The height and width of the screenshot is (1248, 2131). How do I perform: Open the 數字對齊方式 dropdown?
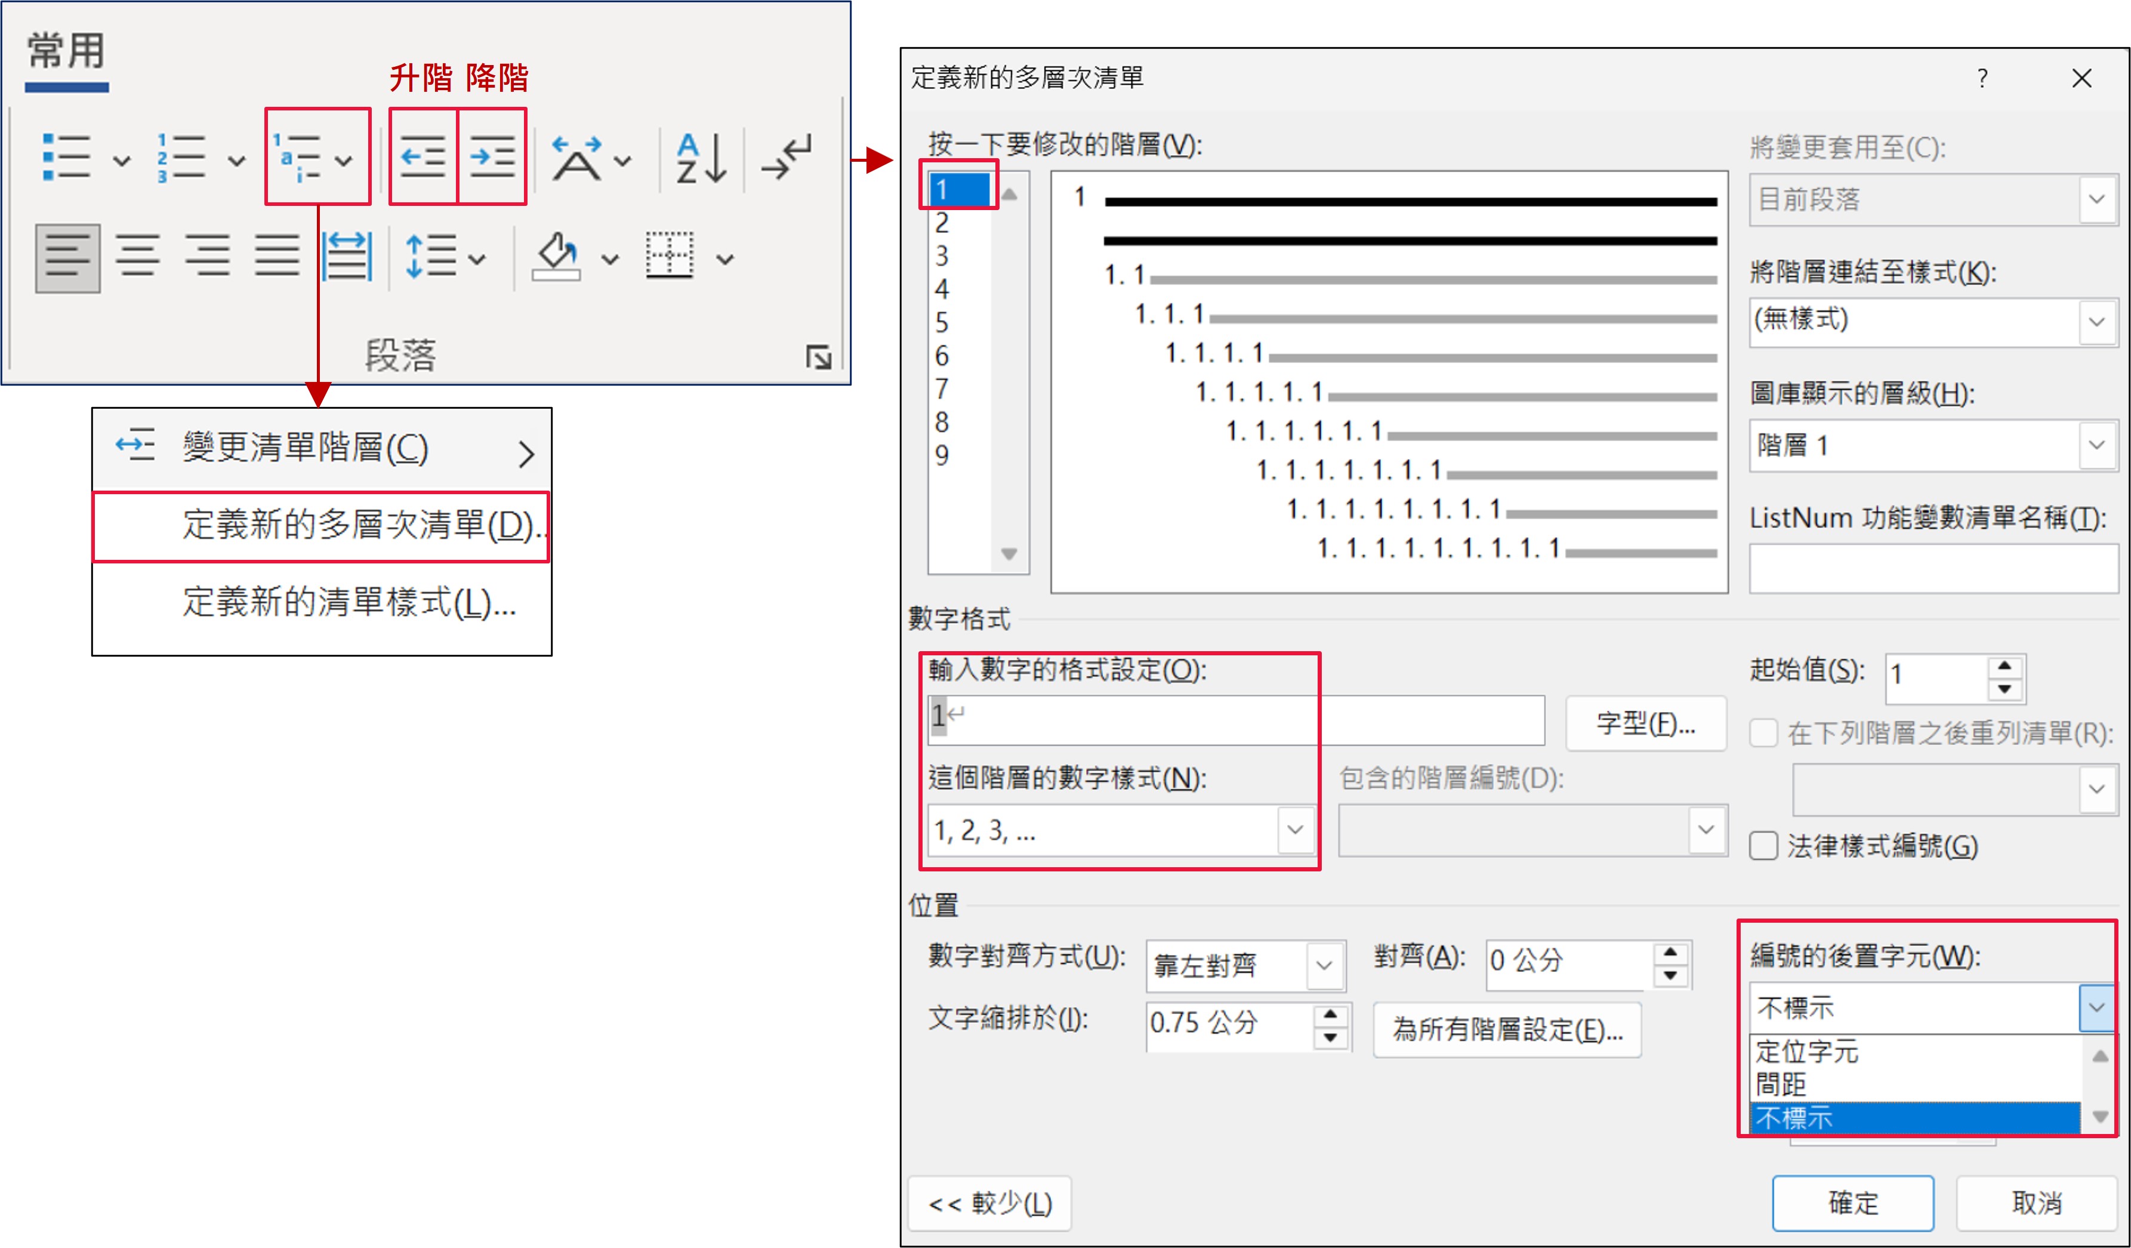pos(1324,964)
